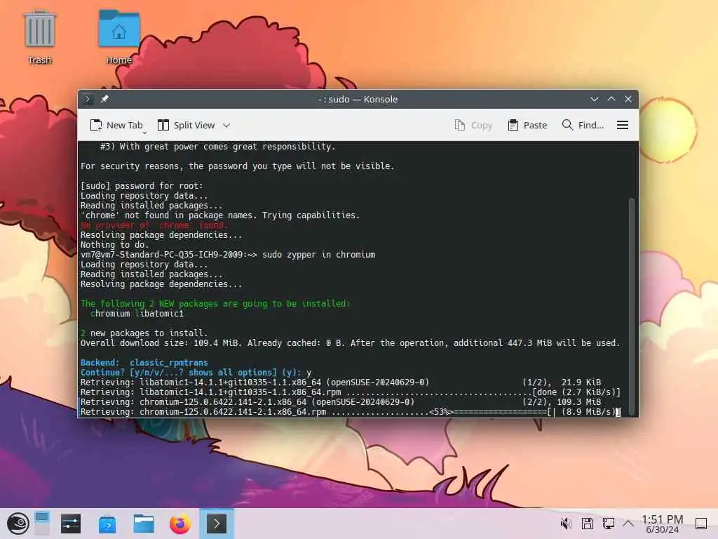
Task: Click the show desktop button in the panel
Action: 701,524
